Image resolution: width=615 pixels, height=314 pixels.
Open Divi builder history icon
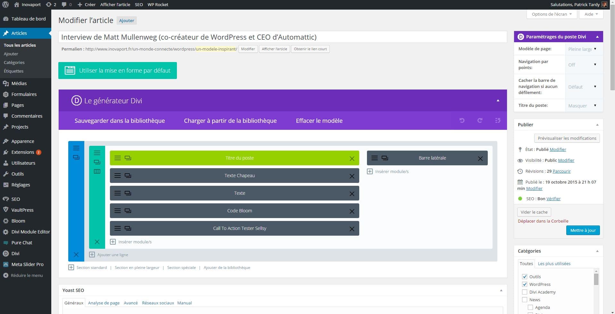pos(498,121)
